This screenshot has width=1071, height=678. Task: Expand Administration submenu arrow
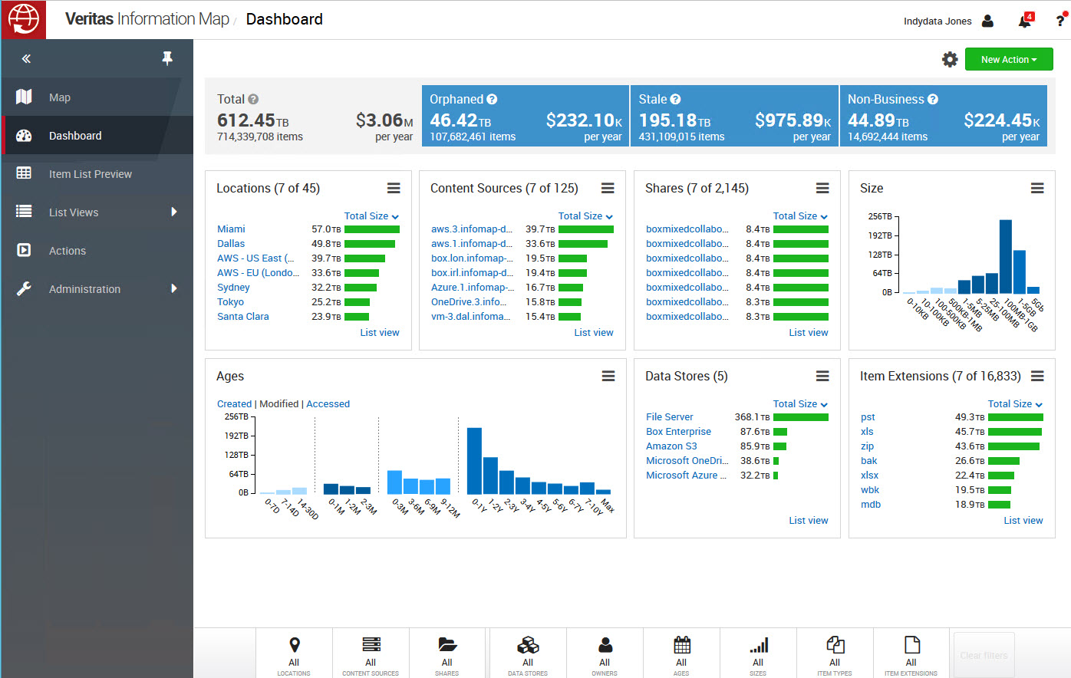(174, 288)
